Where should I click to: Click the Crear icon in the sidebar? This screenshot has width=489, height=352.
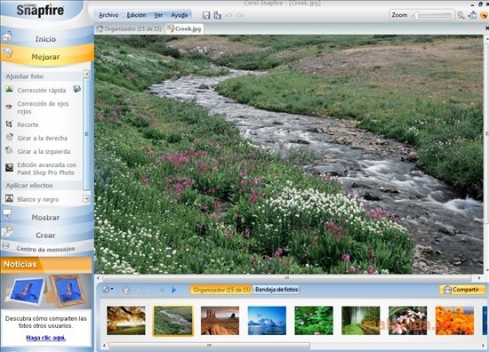point(7,232)
